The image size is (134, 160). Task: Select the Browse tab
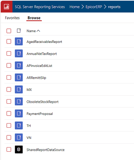(x=34, y=18)
